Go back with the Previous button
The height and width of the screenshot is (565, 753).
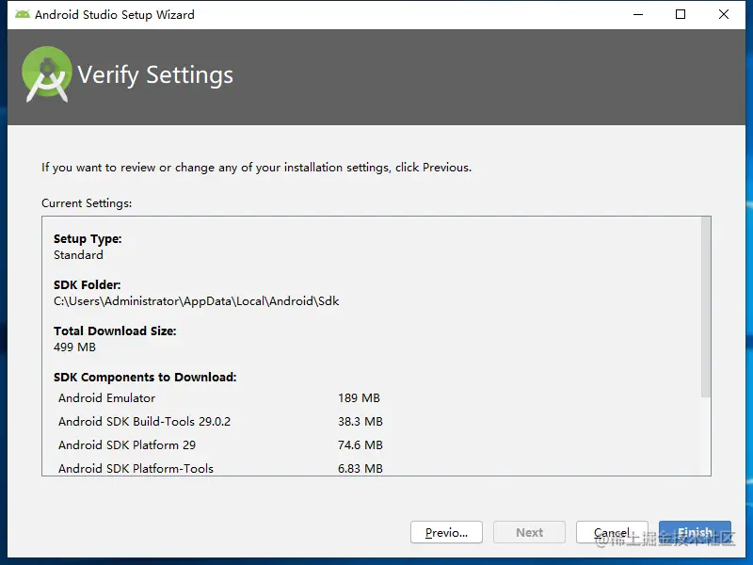pyautogui.click(x=446, y=532)
